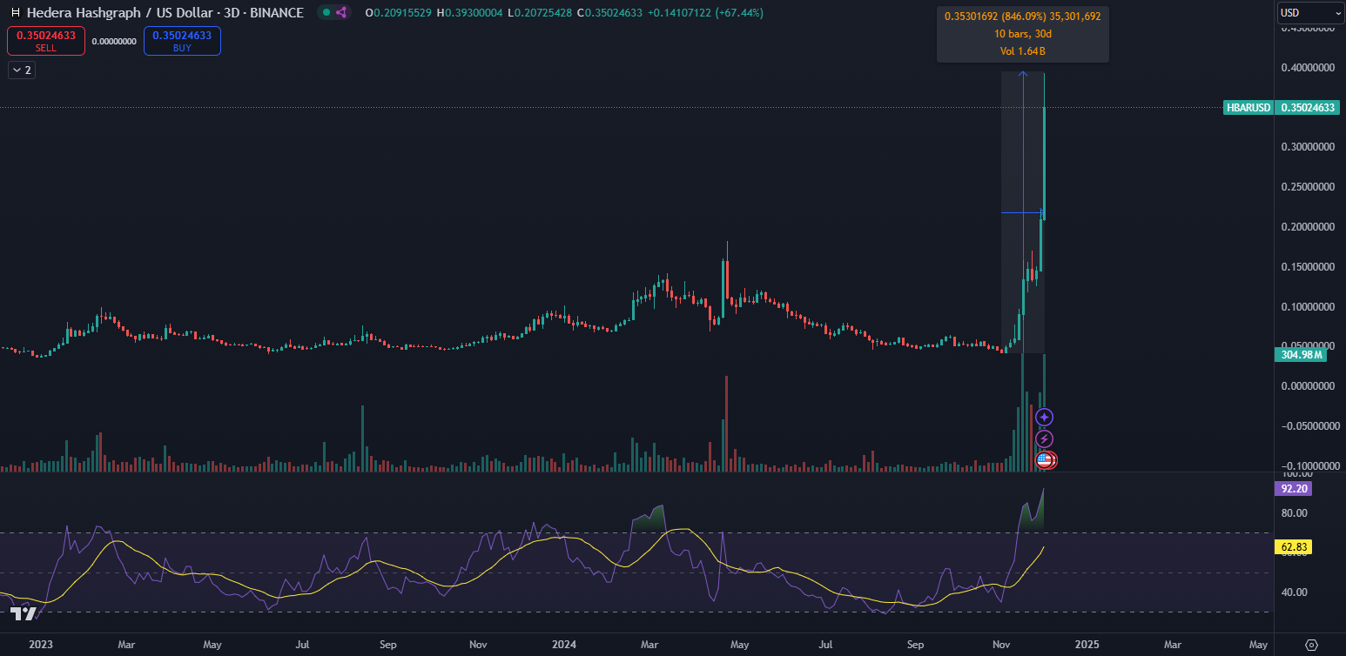Click the purple 92.20 RSI value label
Screen dimensions: 1346x656
tap(1293, 489)
